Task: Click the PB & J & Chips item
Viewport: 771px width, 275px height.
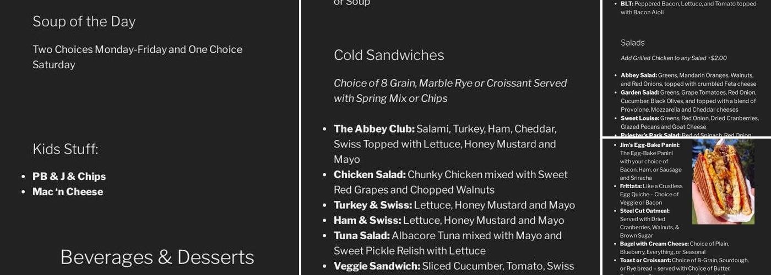Action: click(x=69, y=177)
